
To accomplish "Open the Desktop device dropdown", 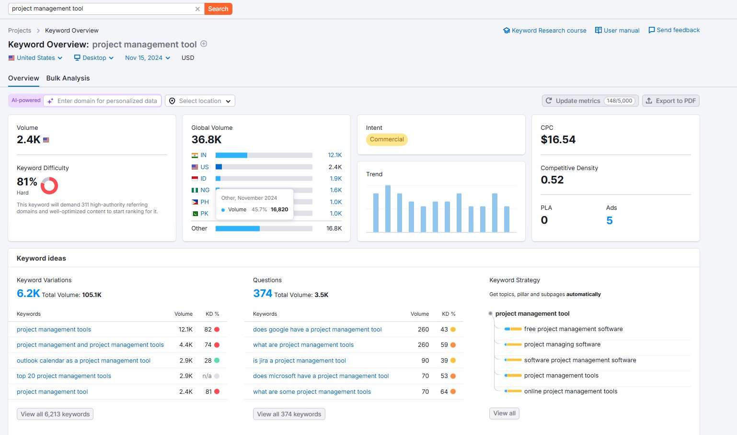I will (x=94, y=58).
